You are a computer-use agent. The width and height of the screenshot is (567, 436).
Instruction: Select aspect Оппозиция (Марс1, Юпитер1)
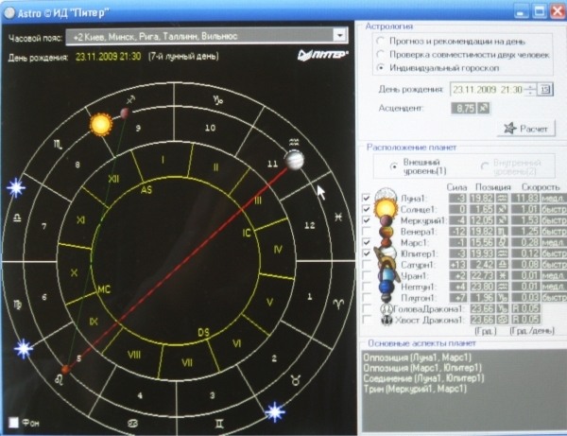click(x=422, y=368)
